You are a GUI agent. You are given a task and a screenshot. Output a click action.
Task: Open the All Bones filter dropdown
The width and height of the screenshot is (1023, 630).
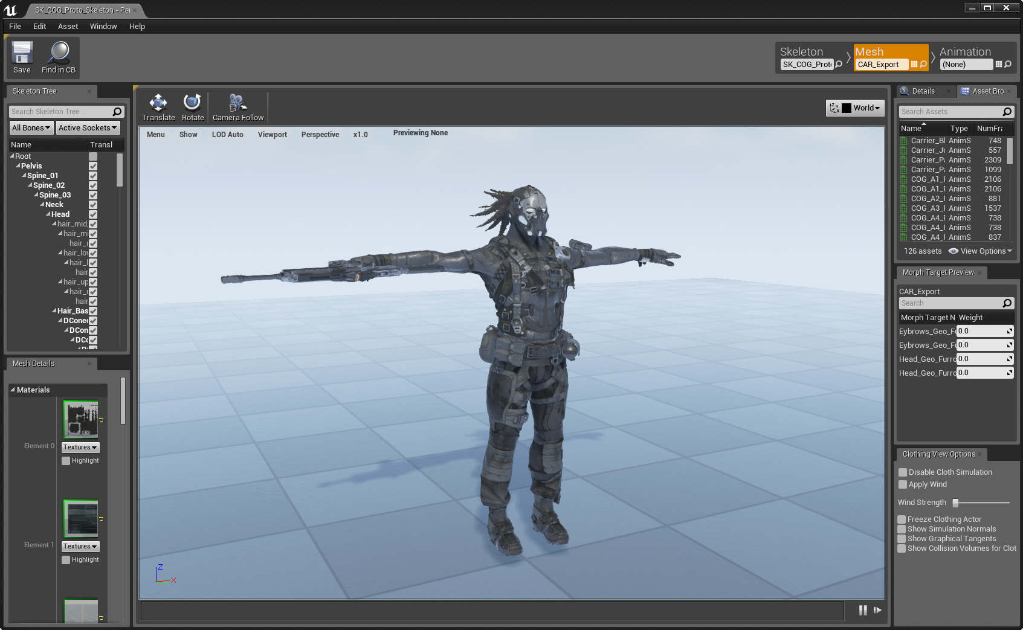pyautogui.click(x=31, y=128)
